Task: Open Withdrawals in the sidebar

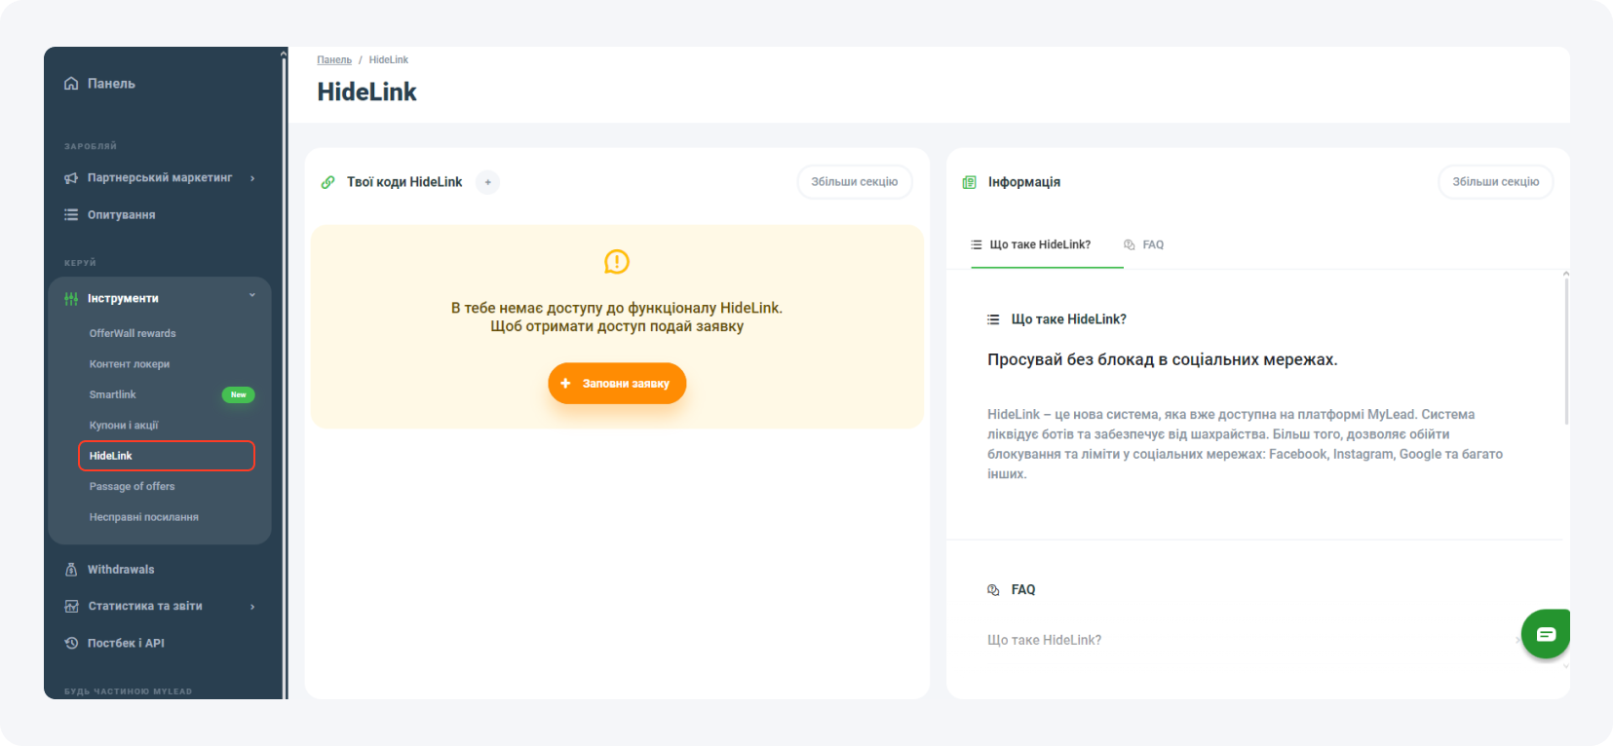Action: point(121,570)
